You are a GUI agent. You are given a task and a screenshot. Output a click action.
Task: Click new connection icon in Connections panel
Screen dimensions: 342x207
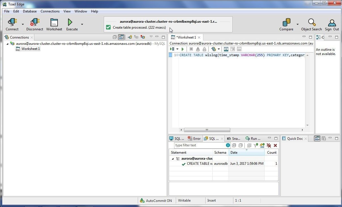130,37
